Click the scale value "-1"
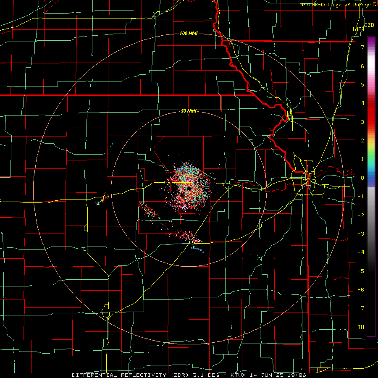This screenshot has height=378, width=378. click(361, 197)
